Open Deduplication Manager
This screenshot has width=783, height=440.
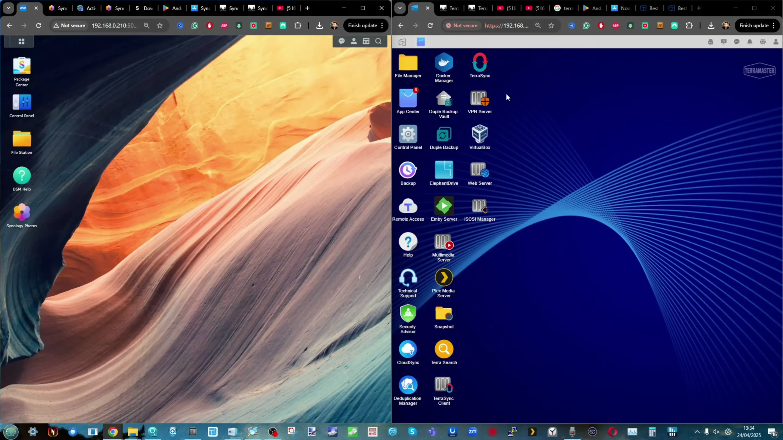[408, 391]
